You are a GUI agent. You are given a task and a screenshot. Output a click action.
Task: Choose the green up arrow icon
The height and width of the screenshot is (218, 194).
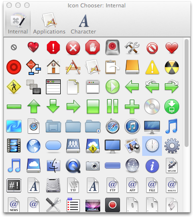34,106
